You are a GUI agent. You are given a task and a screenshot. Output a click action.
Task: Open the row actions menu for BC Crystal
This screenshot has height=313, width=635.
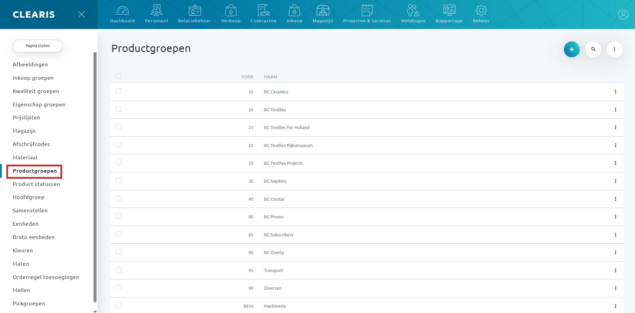tap(616, 199)
